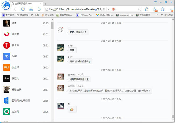Screen dimensions: 175x123
Task: Expand the address bar dropdown arrow
Action: pos(108,9)
